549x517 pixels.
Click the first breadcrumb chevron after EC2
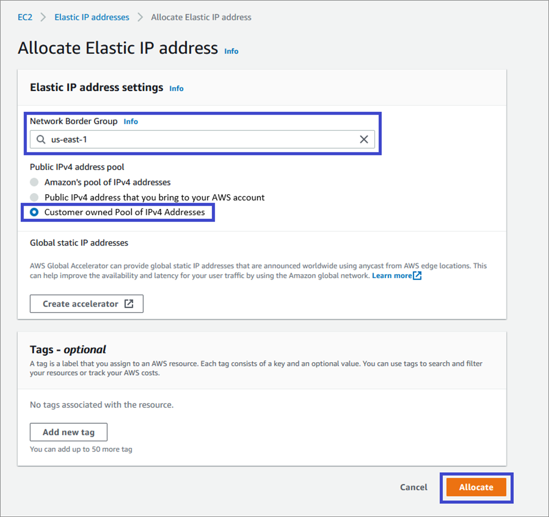click(43, 17)
